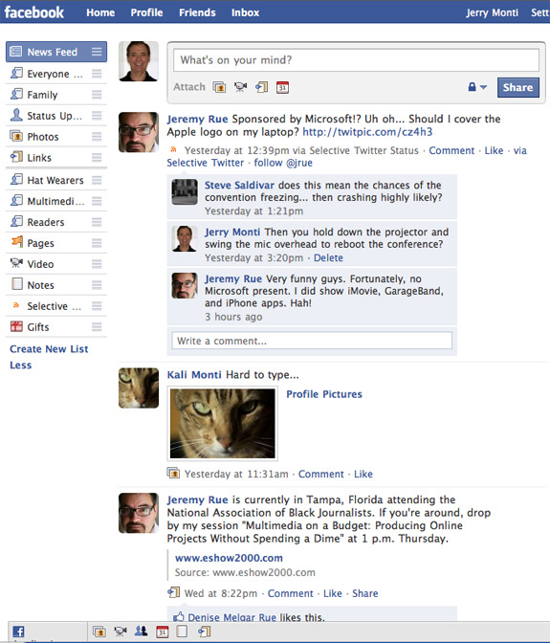Click the Share button in composer
The height and width of the screenshot is (643, 550).
click(x=518, y=87)
